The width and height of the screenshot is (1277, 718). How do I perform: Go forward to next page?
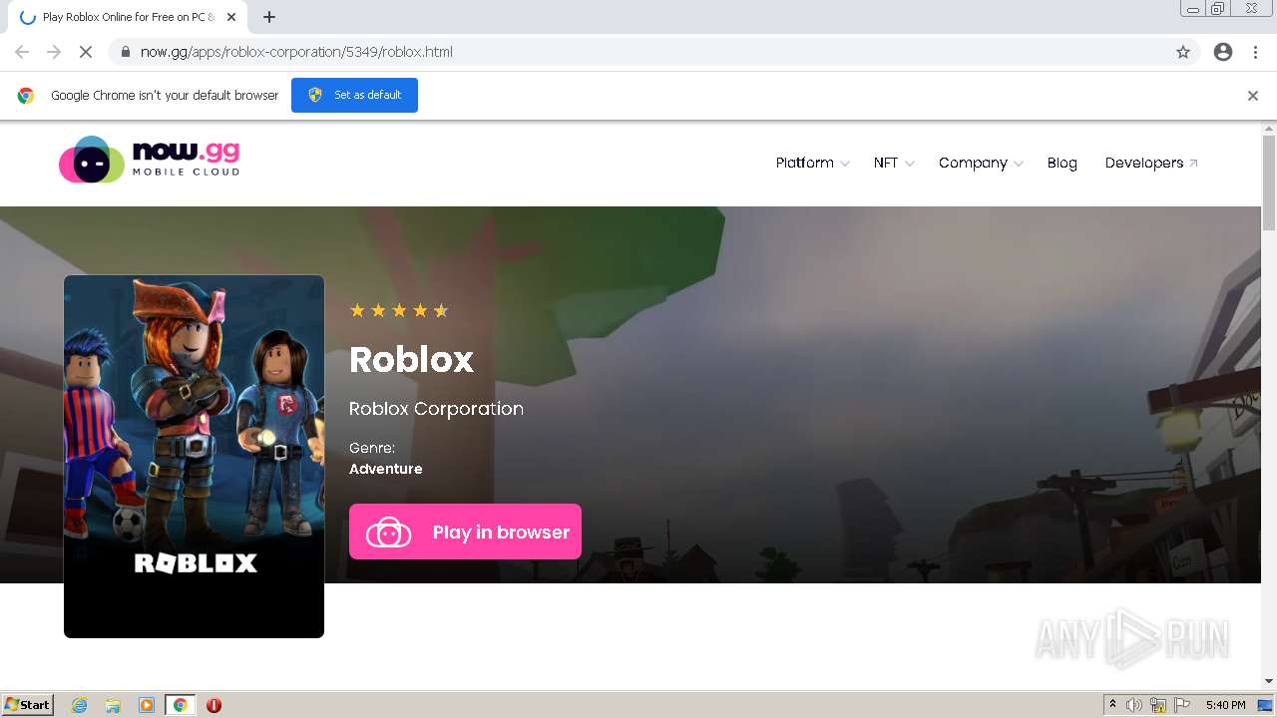(x=54, y=52)
